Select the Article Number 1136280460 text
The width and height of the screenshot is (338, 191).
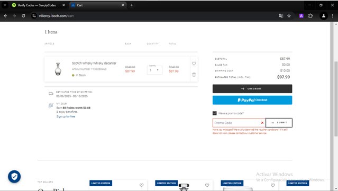(x=89, y=69)
